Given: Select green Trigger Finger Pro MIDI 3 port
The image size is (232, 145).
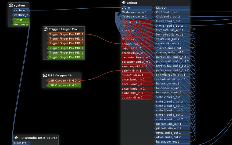Looking at the screenshot, I should click(x=66, y=57).
